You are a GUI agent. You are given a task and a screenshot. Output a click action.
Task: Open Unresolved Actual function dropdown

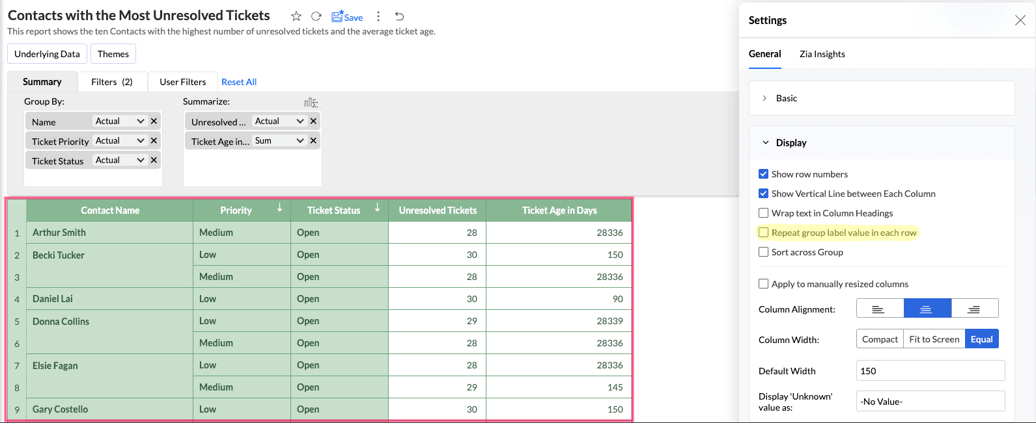pyautogui.click(x=279, y=121)
